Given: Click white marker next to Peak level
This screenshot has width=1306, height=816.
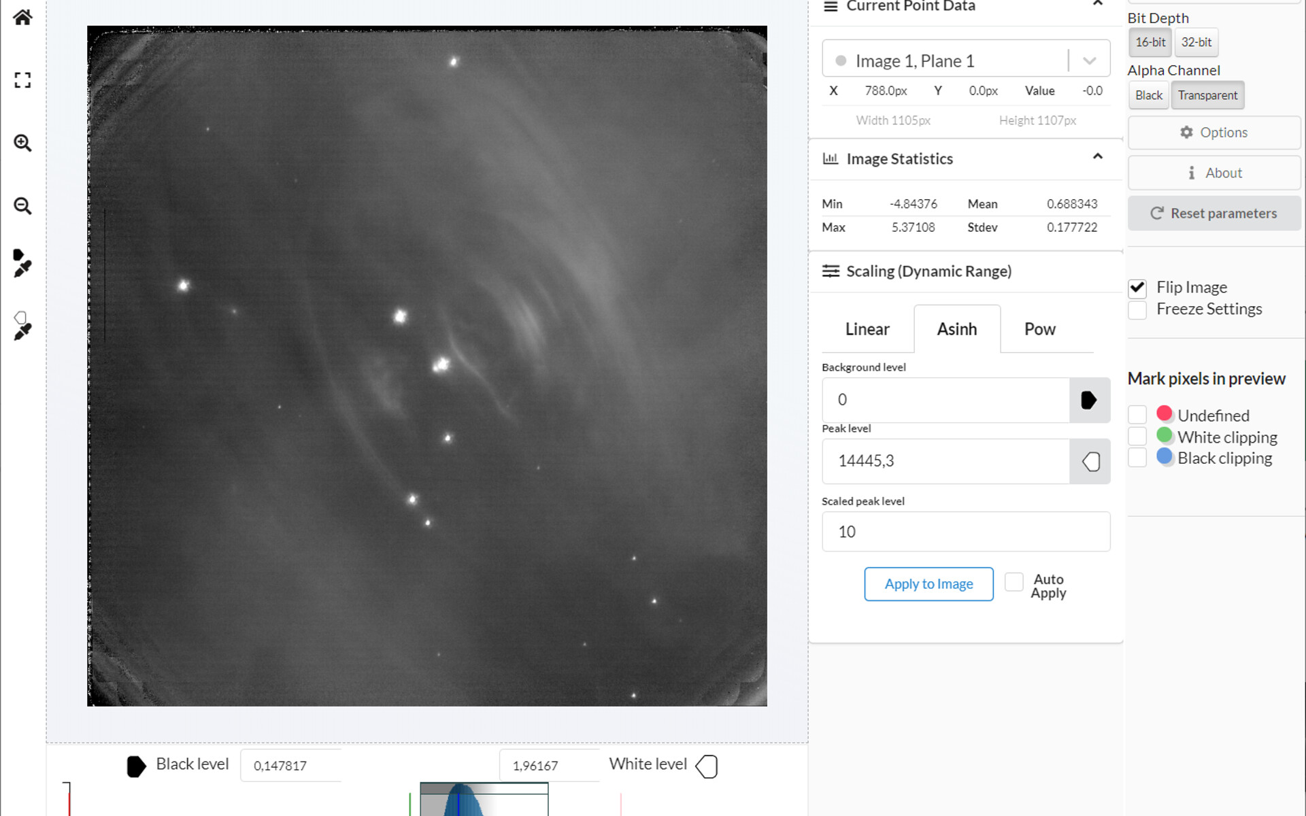Looking at the screenshot, I should [1090, 462].
